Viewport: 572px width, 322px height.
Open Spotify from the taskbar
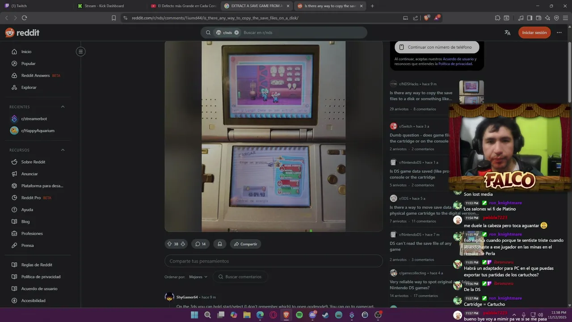click(299, 315)
